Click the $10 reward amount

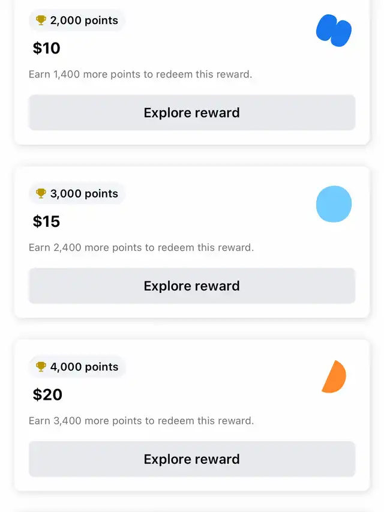(x=46, y=48)
